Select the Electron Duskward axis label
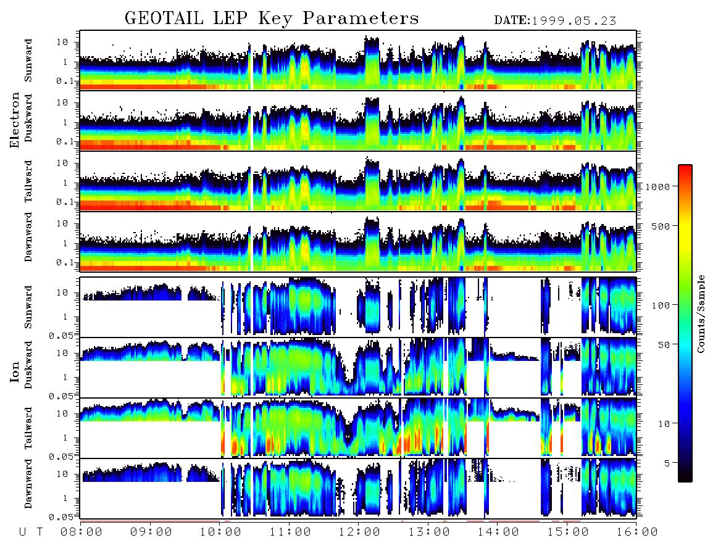This screenshot has height=543, width=705. click(x=28, y=118)
